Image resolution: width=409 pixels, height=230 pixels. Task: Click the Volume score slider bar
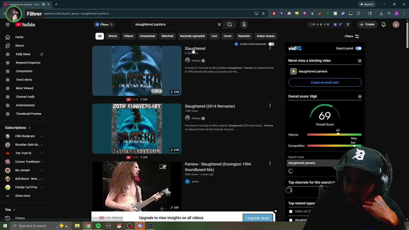pos(334,135)
